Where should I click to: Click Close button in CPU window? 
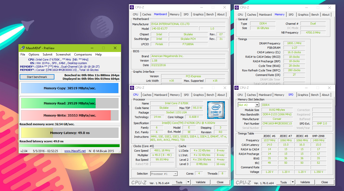pyautogui.click(x=220, y=182)
